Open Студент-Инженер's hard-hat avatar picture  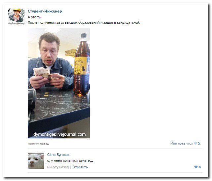[x=16, y=15]
